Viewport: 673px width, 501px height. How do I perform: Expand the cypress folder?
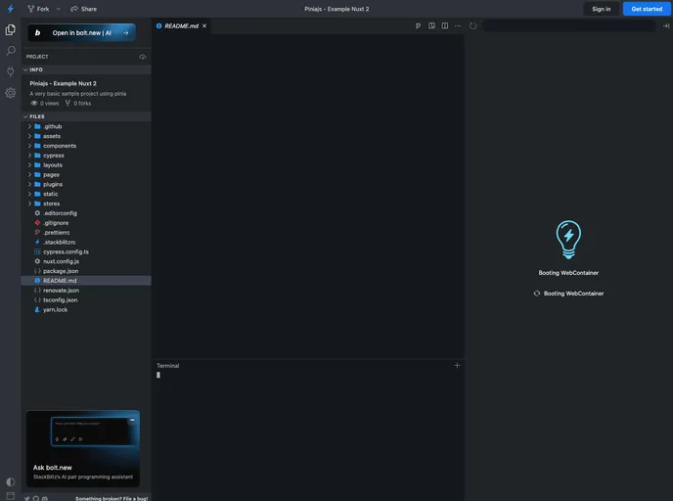pos(86,156)
